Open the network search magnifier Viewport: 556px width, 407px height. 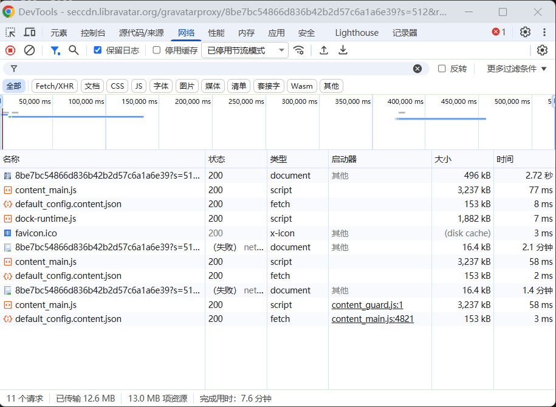pyautogui.click(x=74, y=50)
